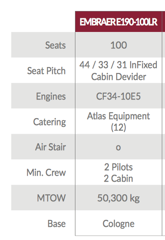Click the Air Stair circle indicator
The height and width of the screenshot is (240, 165).
tap(118, 147)
